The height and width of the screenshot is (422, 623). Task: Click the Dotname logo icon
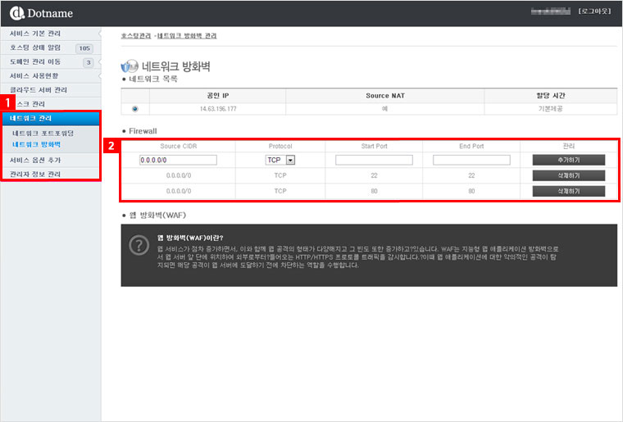(17, 14)
